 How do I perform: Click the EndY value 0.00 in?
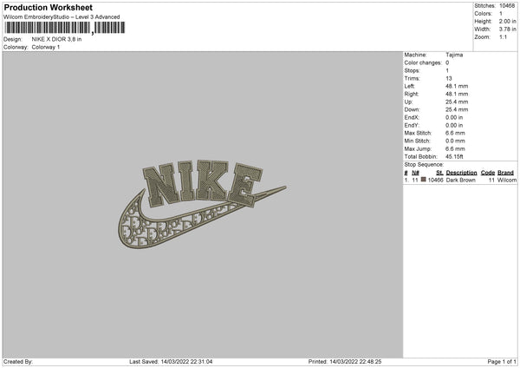coord(454,125)
